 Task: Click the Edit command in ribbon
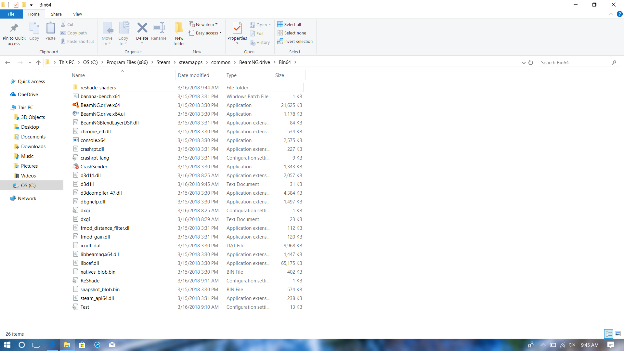(x=257, y=33)
